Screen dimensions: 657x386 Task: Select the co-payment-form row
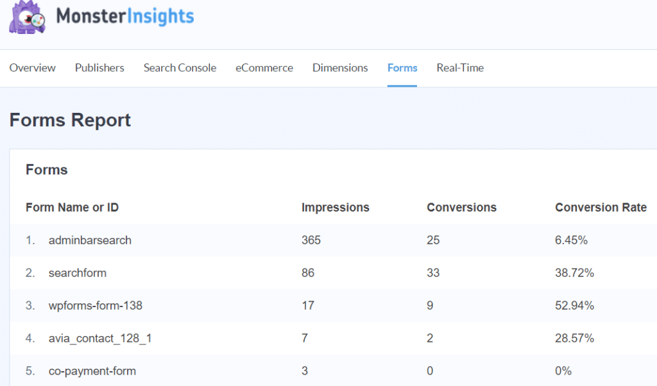(92, 371)
